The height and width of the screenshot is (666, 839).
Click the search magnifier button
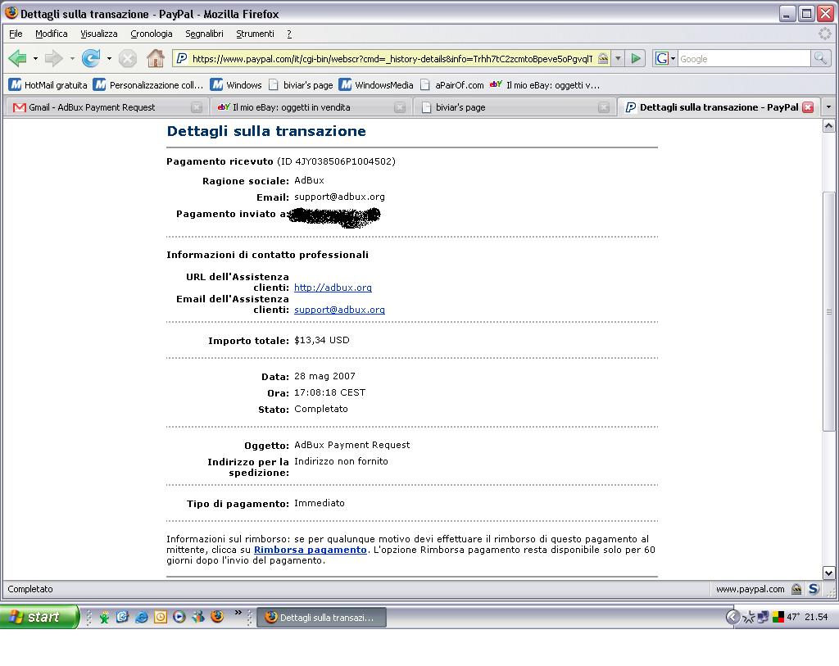(819, 58)
